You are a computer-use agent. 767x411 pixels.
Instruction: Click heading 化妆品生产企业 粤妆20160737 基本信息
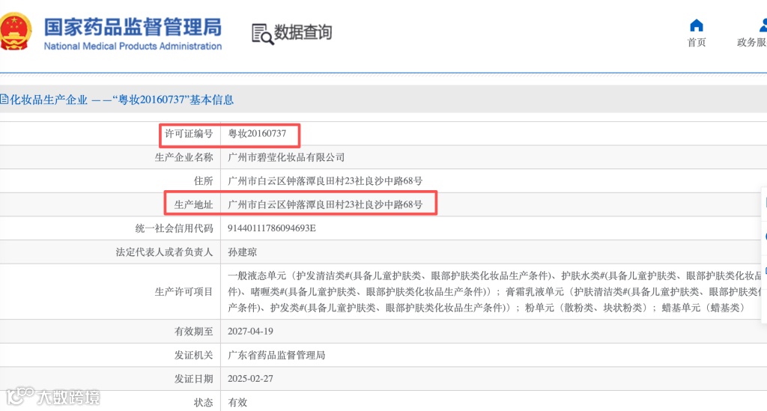click(x=121, y=100)
